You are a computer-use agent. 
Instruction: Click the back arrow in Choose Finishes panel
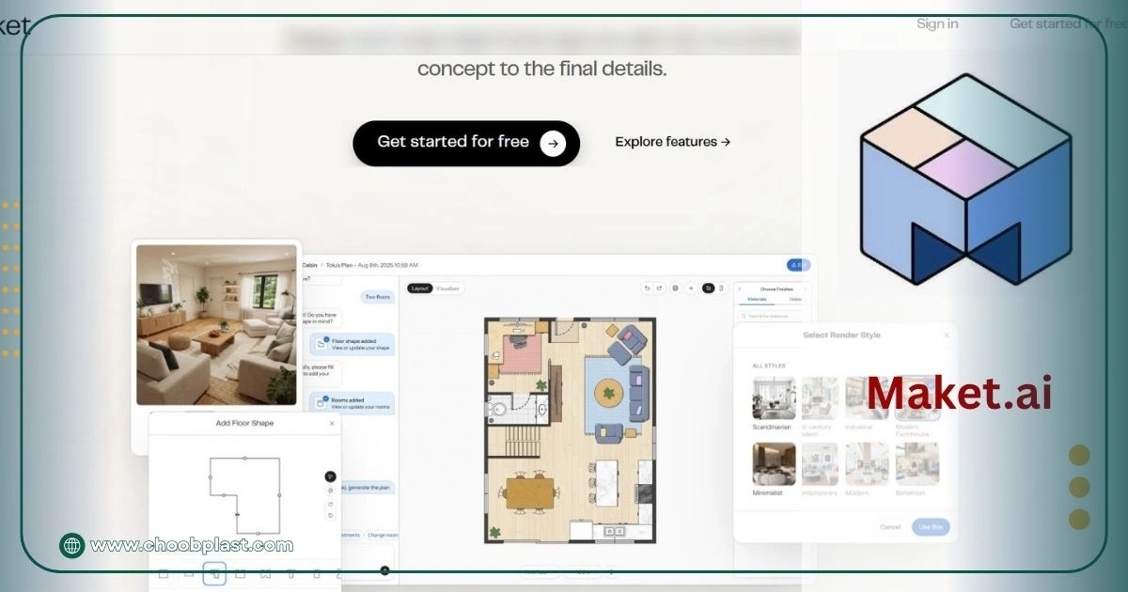(x=739, y=288)
